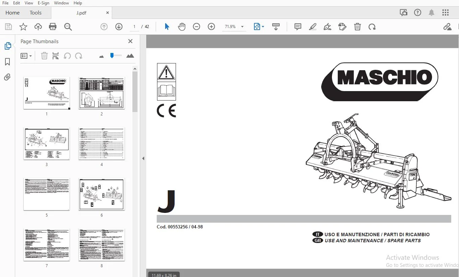The image size is (459, 277).
Task: Select the page 7 thumbnail
Action: click(47, 245)
